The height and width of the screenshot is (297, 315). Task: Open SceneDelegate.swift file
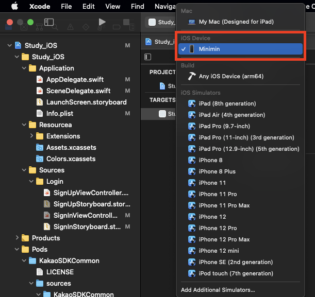(78, 91)
